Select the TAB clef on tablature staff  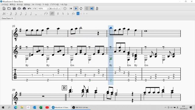15,74
